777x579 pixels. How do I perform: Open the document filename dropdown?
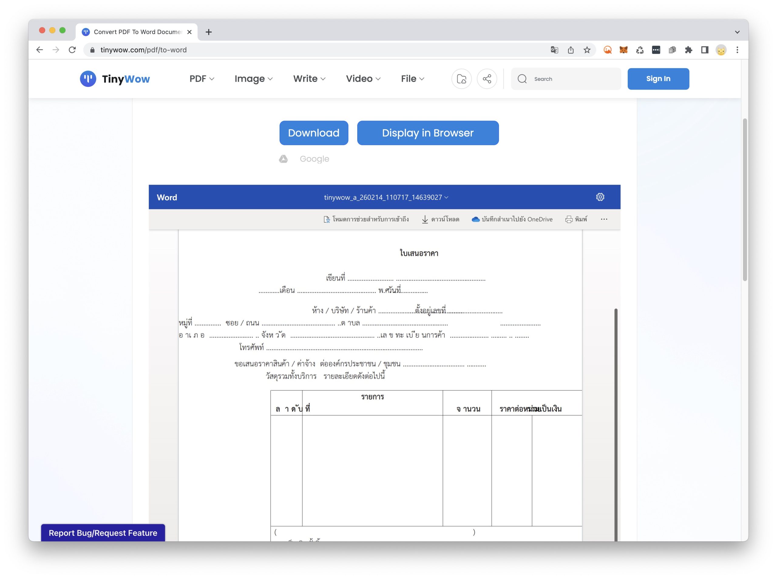[x=386, y=197]
